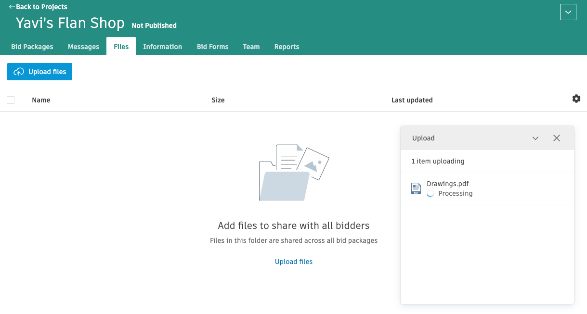Image resolution: width=587 pixels, height=314 pixels.
Task: Click the Drawings.pdf file icon
Action: [x=416, y=188]
